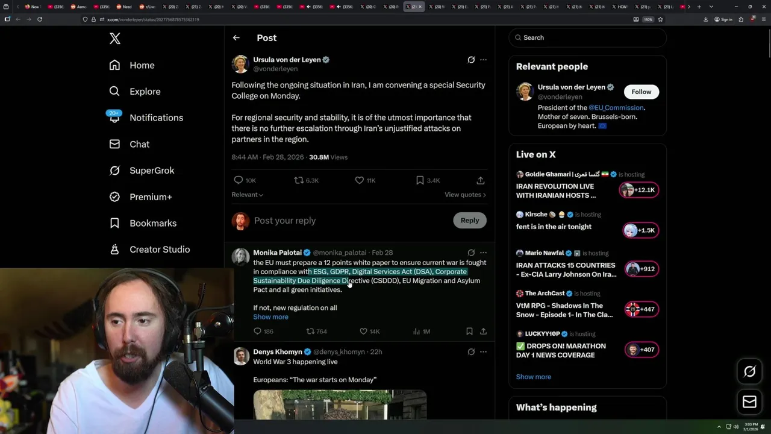Open the @EU_Commission link in bio
This screenshot has width=771, height=434.
click(x=616, y=108)
